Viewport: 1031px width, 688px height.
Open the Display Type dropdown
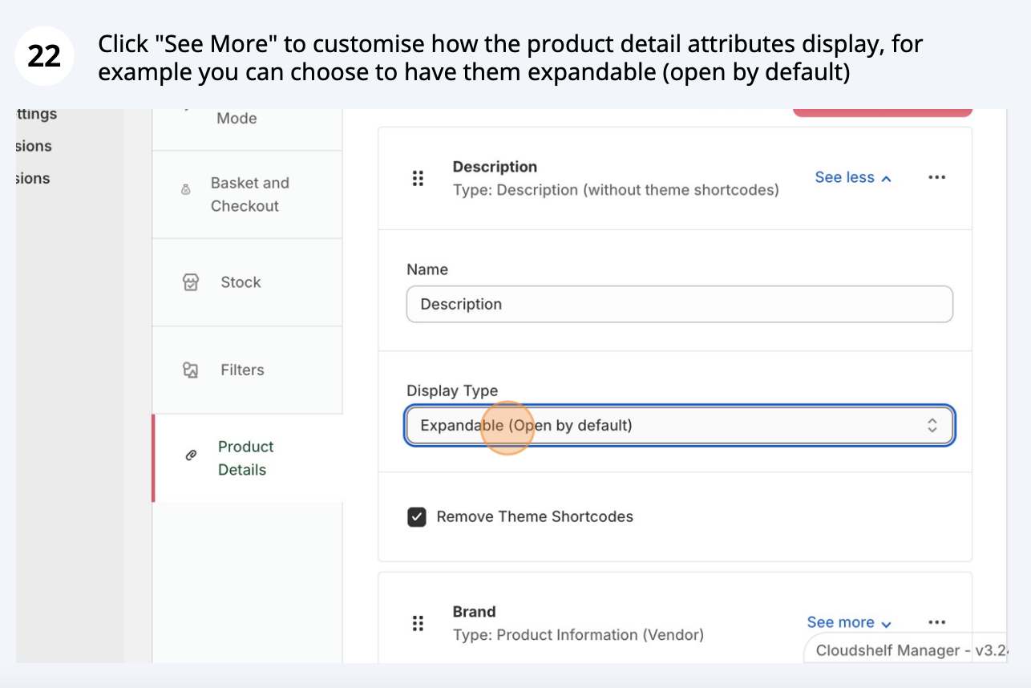(679, 425)
